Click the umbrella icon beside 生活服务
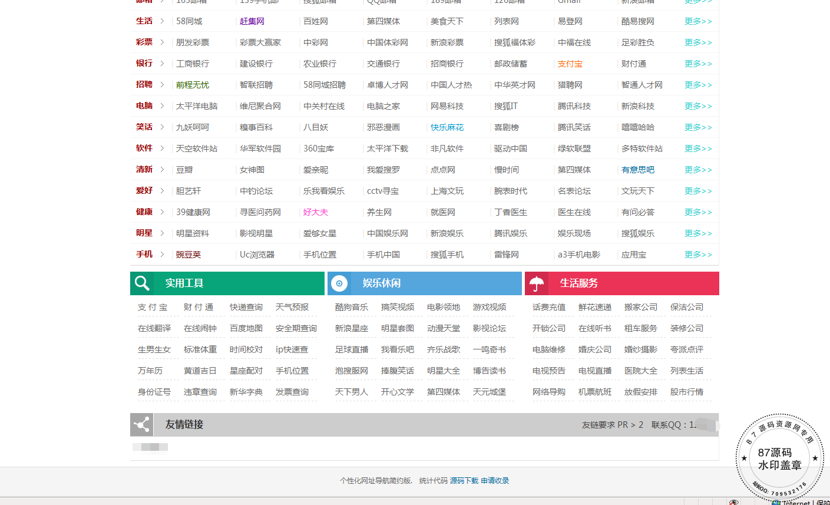Screen dimensions: 830x505 pyautogui.click(x=537, y=284)
